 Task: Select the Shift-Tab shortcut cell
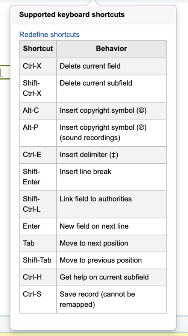pos(38,260)
